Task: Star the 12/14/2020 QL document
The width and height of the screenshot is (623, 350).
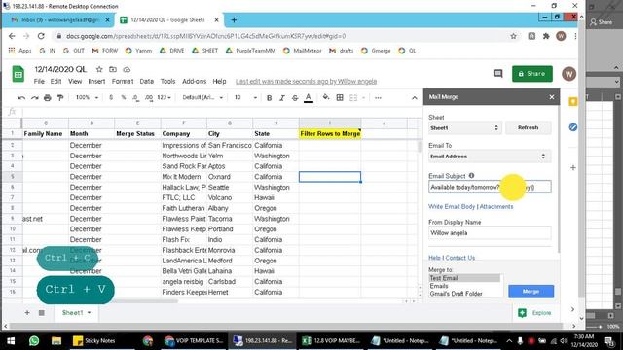Action: [99, 69]
